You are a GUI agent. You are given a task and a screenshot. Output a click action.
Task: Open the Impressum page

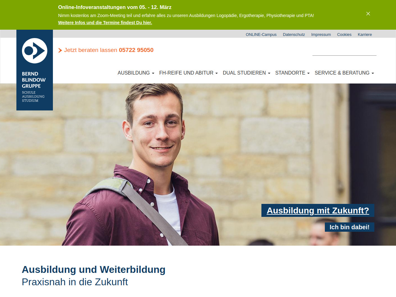point(321,34)
